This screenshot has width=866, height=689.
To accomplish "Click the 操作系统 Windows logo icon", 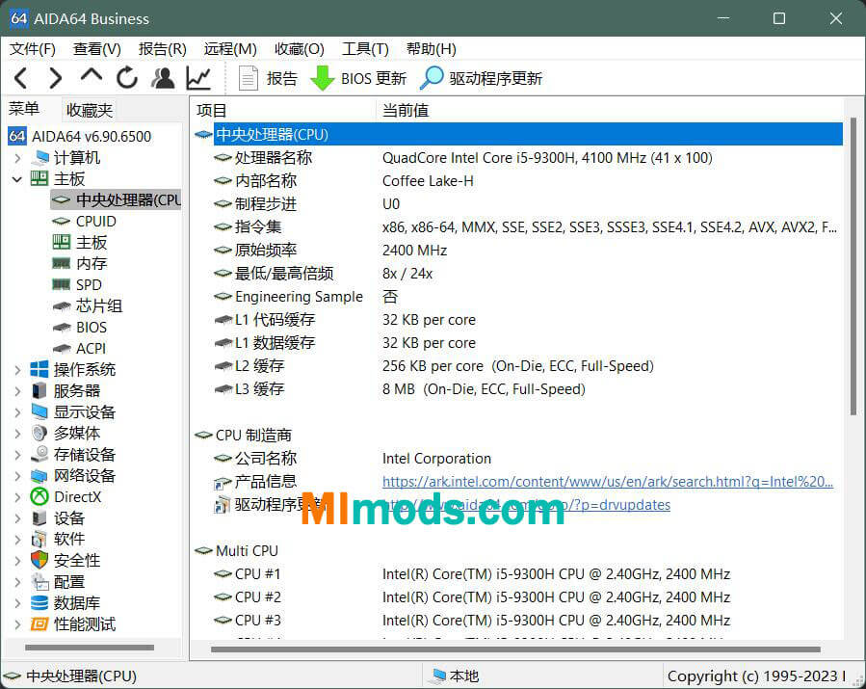I will point(39,369).
